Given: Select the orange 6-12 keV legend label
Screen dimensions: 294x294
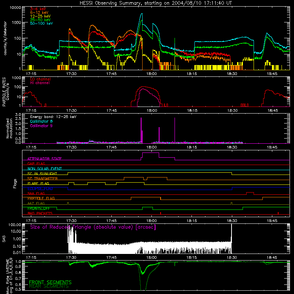Looking at the screenshot, I should click(39, 12).
